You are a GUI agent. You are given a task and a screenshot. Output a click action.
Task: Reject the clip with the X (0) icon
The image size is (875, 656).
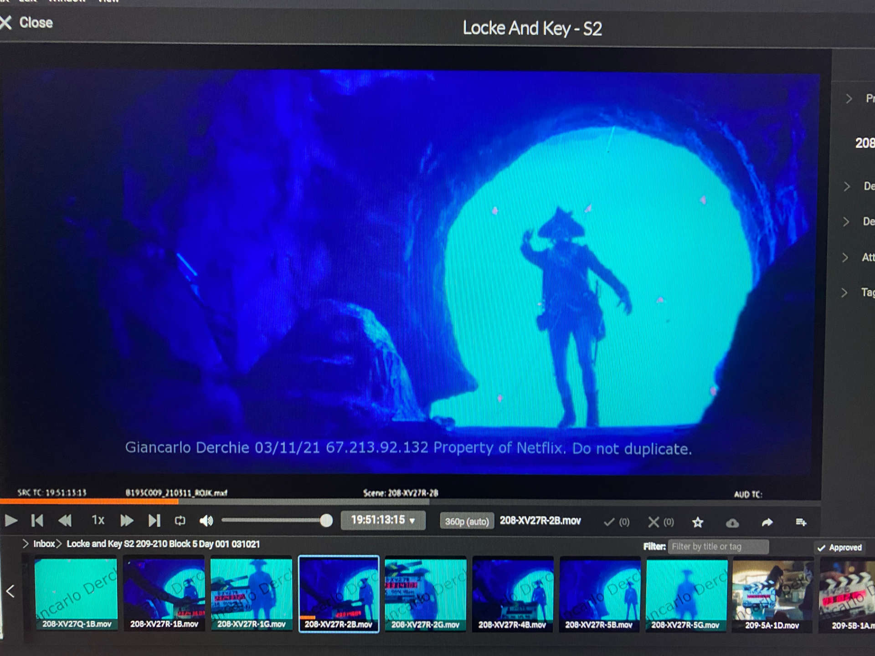pos(654,522)
